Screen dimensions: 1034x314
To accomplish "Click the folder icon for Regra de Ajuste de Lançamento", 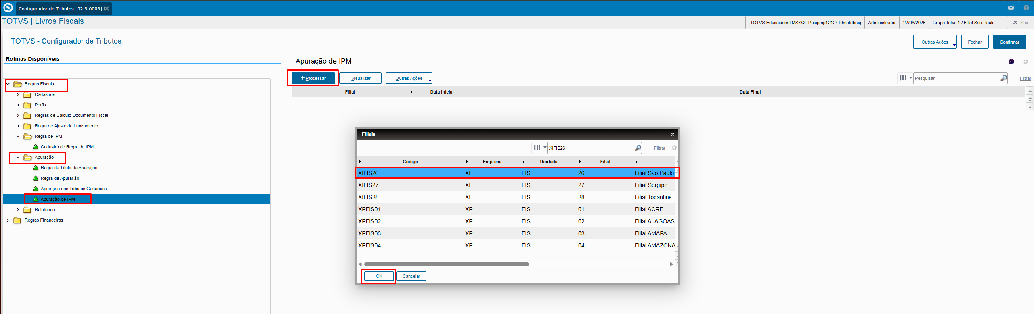I will (x=27, y=126).
